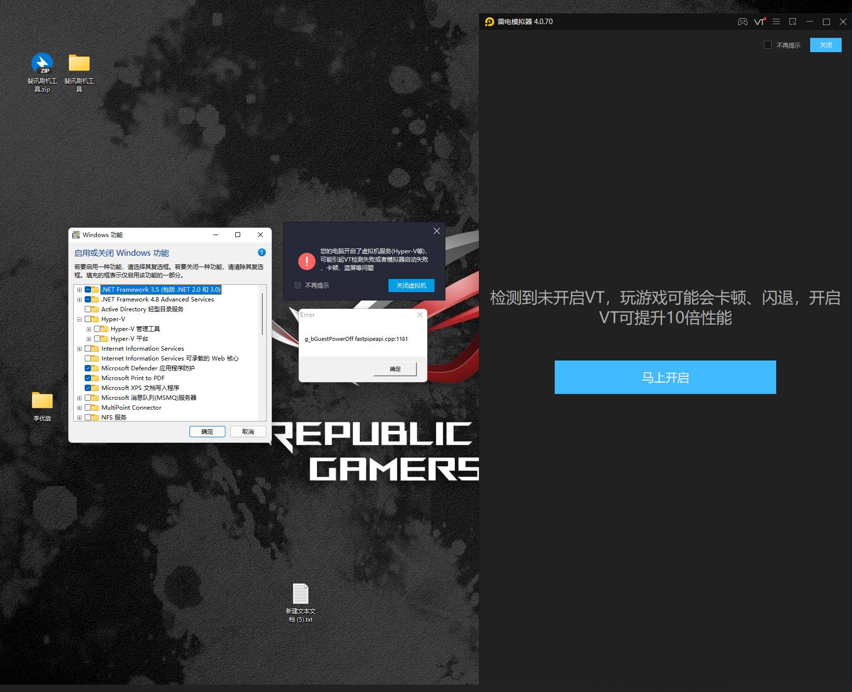Click the gamepad icon in LDPlayer title bar
This screenshot has height=692, width=852.
(742, 22)
